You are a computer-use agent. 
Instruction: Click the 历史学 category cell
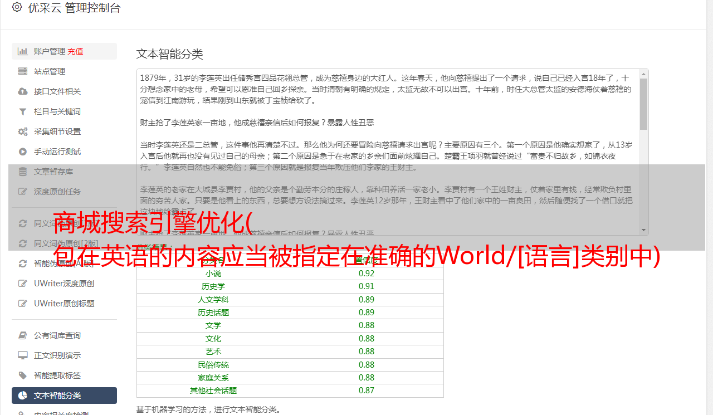click(213, 286)
